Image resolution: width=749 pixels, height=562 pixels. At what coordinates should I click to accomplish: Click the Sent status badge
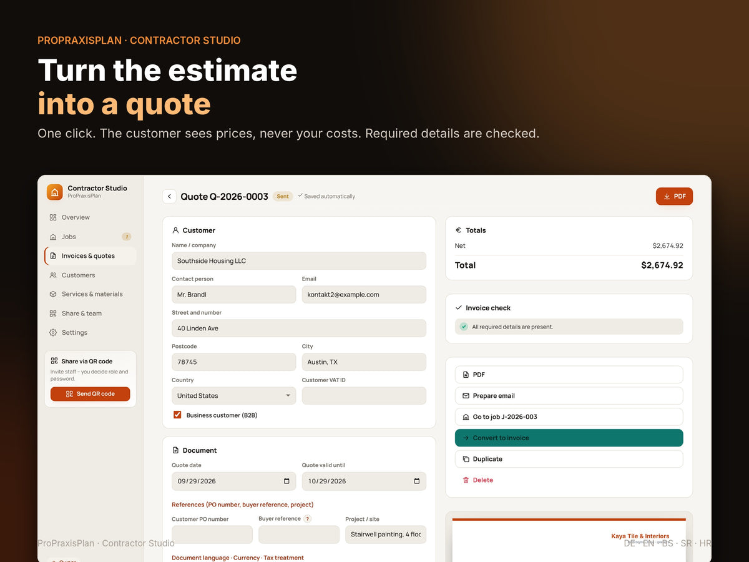pos(283,197)
